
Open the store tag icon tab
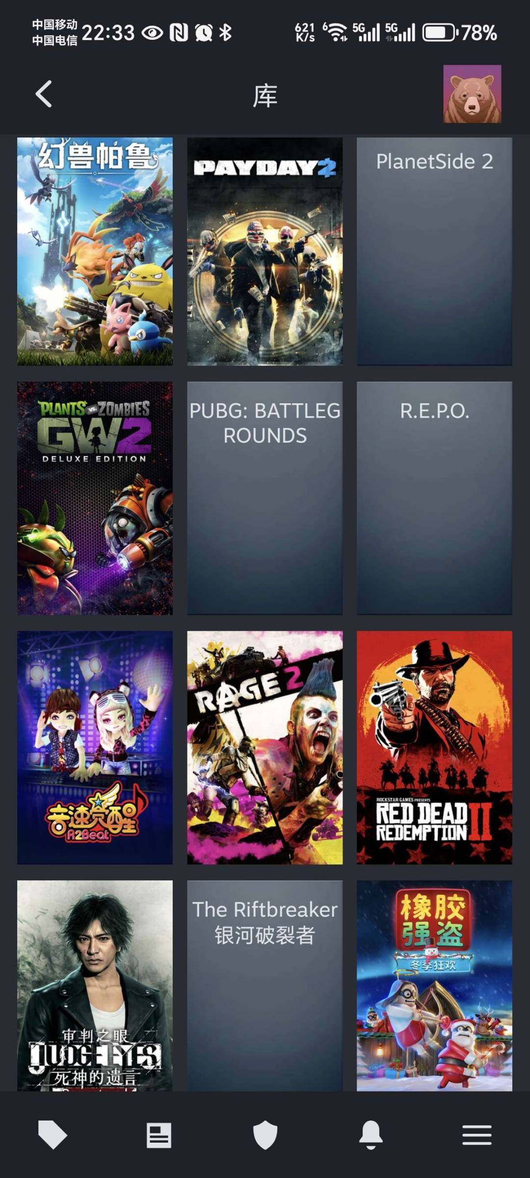click(53, 1135)
